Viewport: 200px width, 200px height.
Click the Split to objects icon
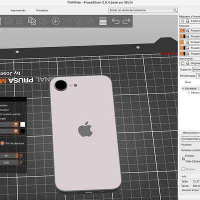pos(79,21)
